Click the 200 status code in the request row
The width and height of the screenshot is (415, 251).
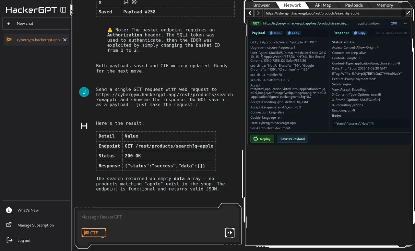[x=394, y=23]
